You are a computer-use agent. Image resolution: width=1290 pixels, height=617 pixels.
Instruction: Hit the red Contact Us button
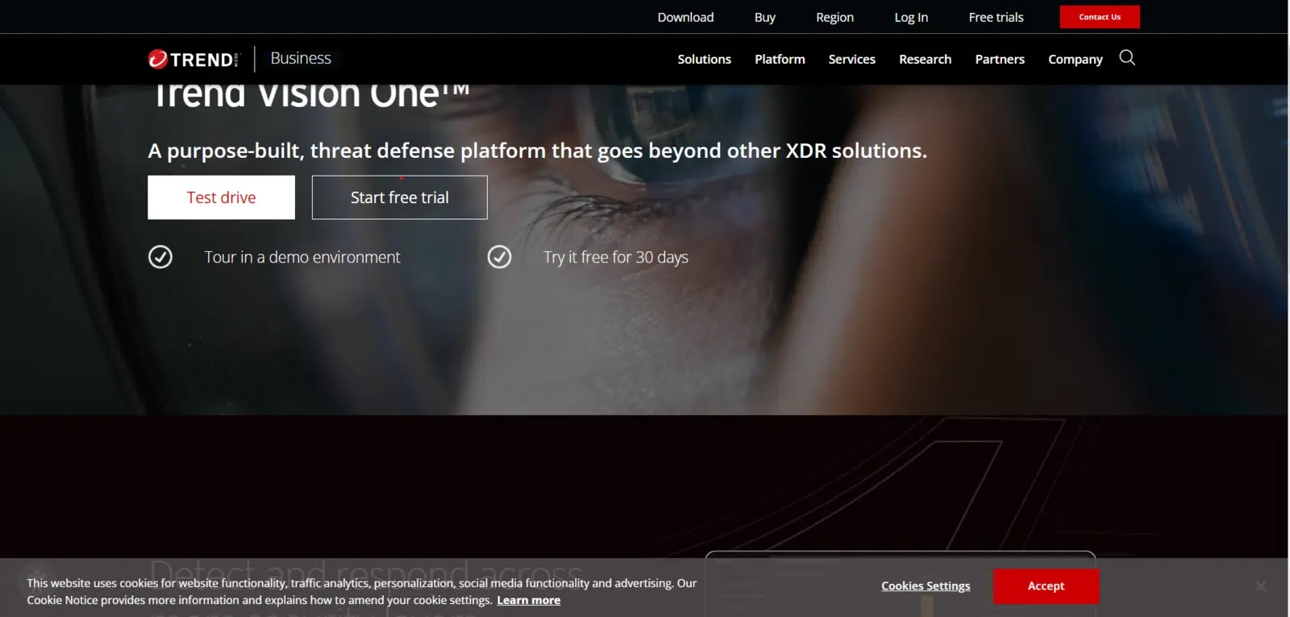tap(1100, 17)
